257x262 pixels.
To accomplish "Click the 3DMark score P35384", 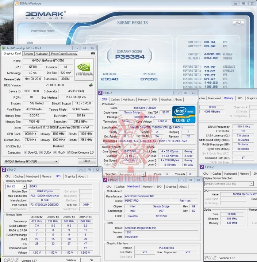I will (130, 57).
